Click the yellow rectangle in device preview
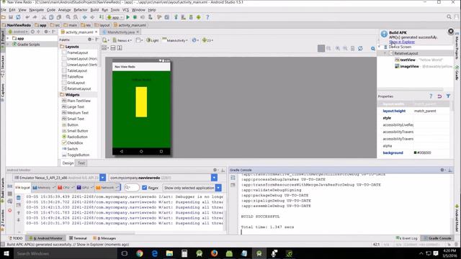The width and height of the screenshot is (461, 259). [x=141, y=102]
